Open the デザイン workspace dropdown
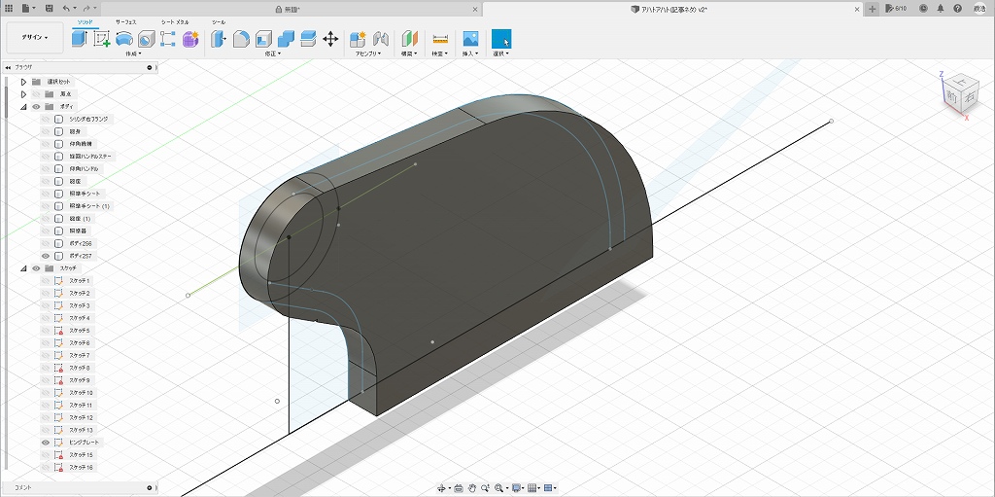The width and height of the screenshot is (995, 497). (x=35, y=38)
